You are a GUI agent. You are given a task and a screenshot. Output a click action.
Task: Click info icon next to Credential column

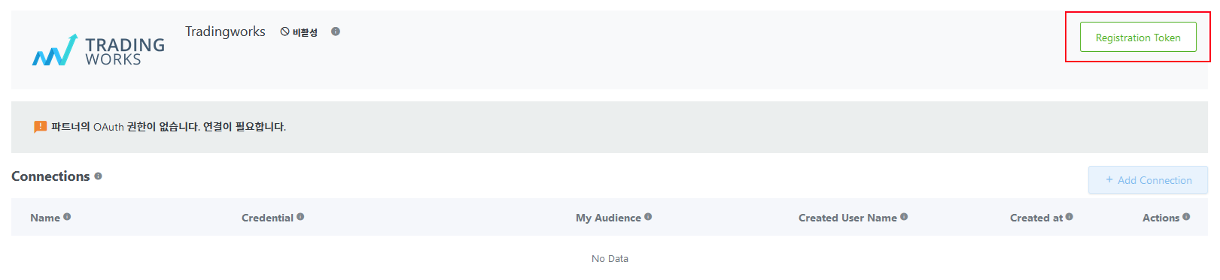[300, 217]
